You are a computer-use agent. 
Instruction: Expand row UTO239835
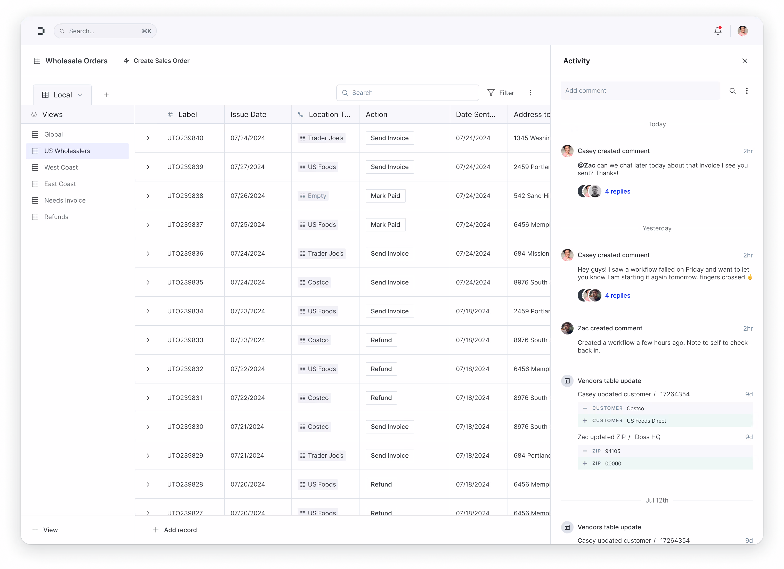coord(148,283)
